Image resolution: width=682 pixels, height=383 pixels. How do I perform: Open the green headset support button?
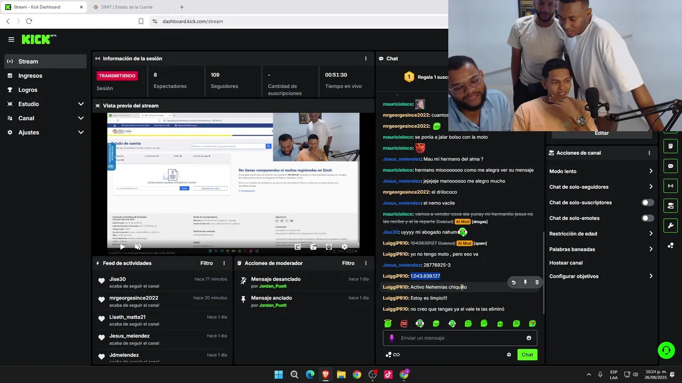[666, 350]
